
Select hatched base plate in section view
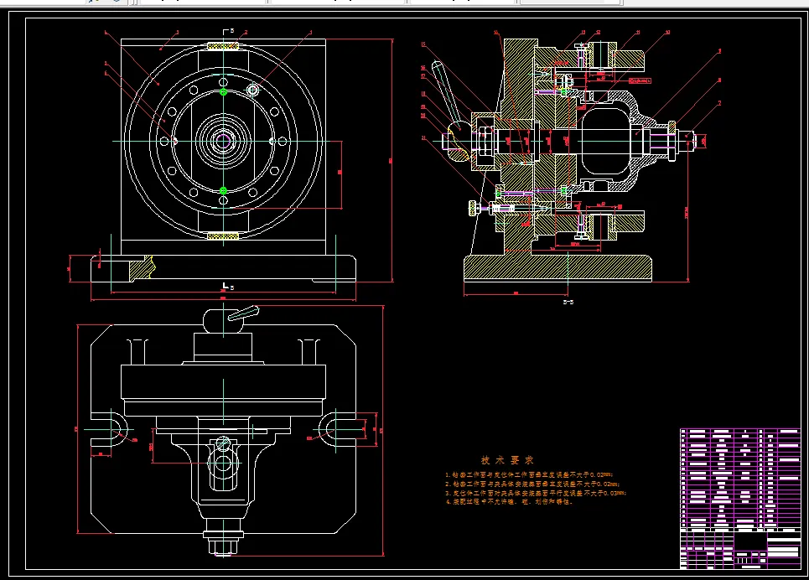[x=557, y=268]
